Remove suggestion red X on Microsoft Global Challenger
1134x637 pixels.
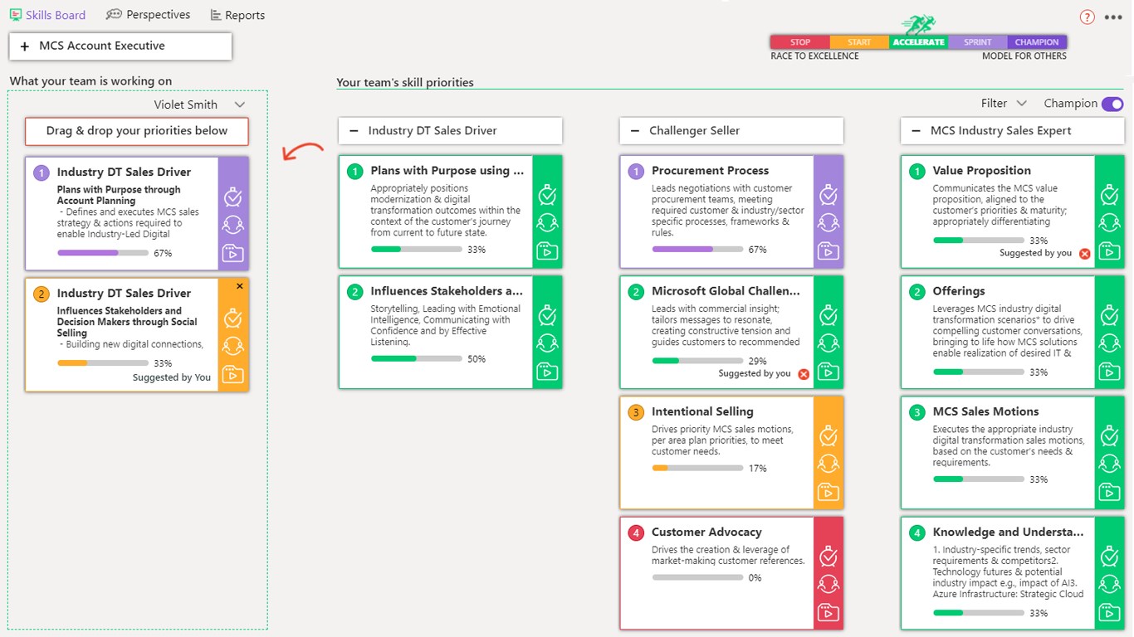(x=803, y=374)
